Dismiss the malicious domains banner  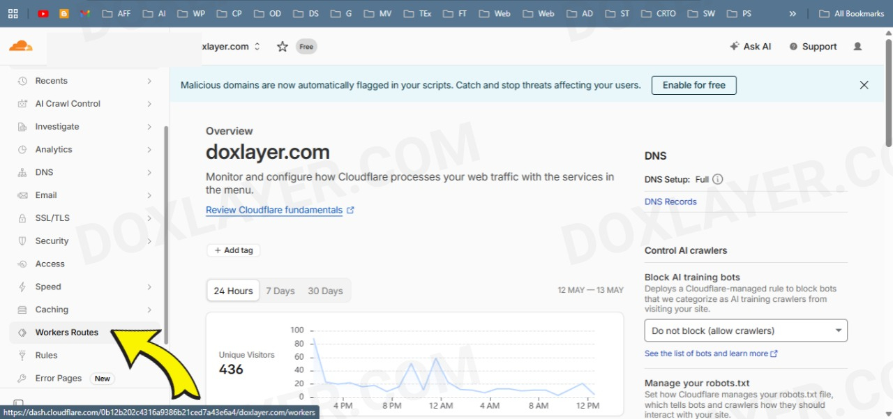click(x=864, y=85)
